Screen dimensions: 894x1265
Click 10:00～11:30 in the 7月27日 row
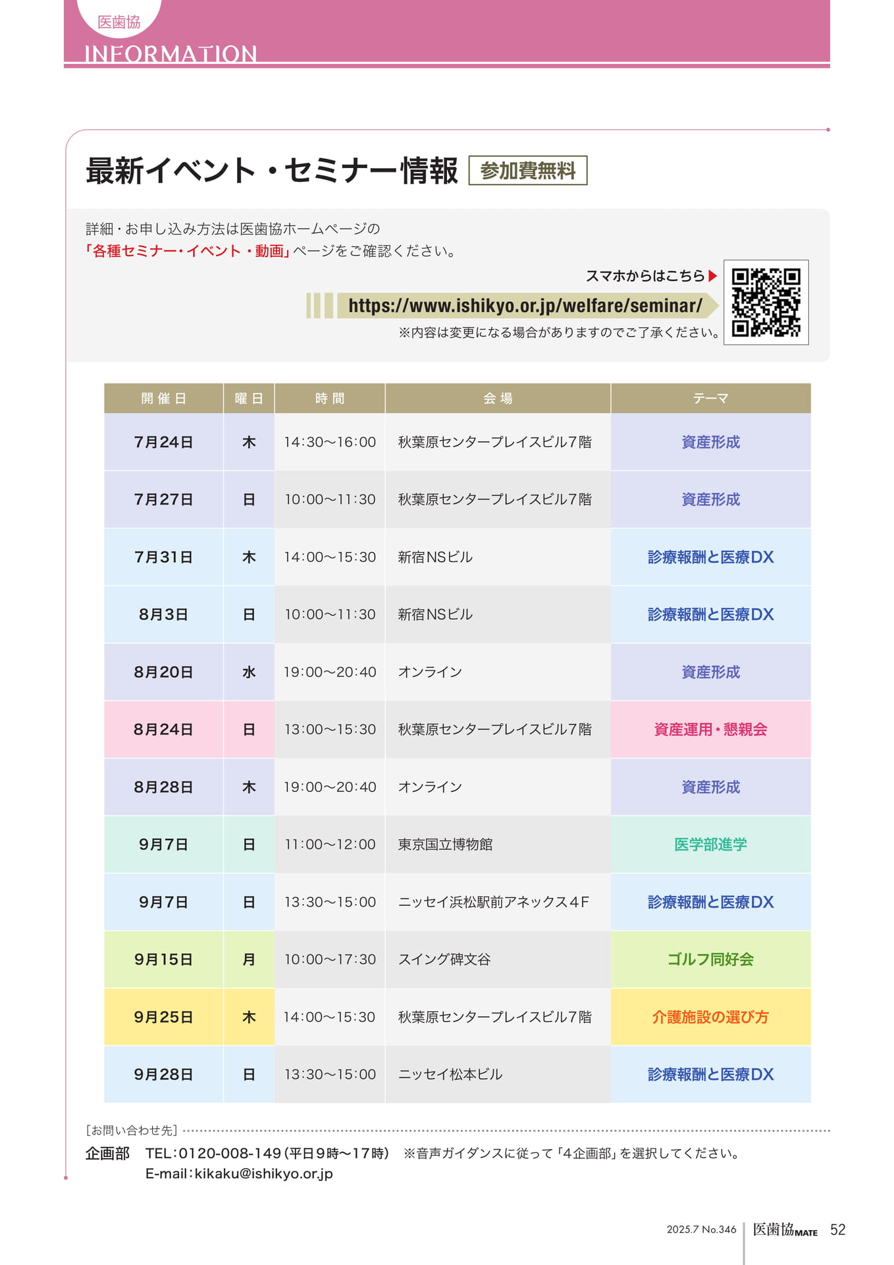pos(330,499)
